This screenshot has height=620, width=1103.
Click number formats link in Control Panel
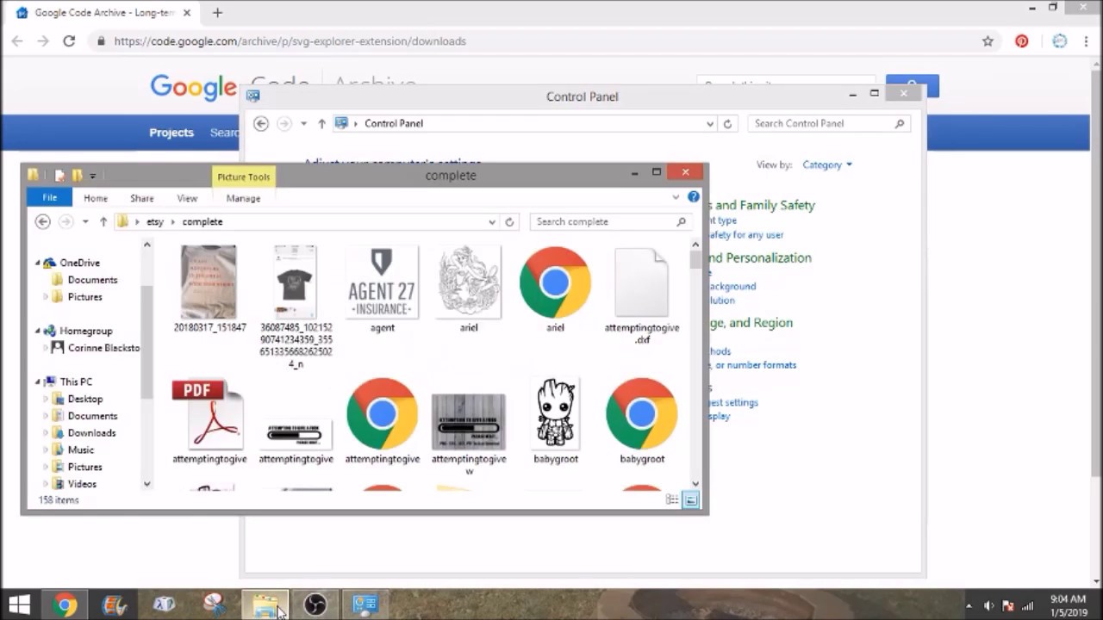coord(751,365)
